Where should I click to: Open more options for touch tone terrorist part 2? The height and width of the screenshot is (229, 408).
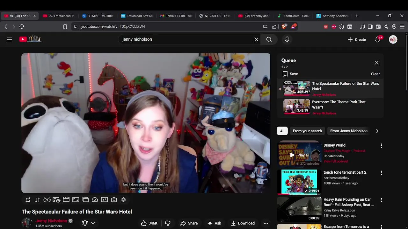[382, 173]
